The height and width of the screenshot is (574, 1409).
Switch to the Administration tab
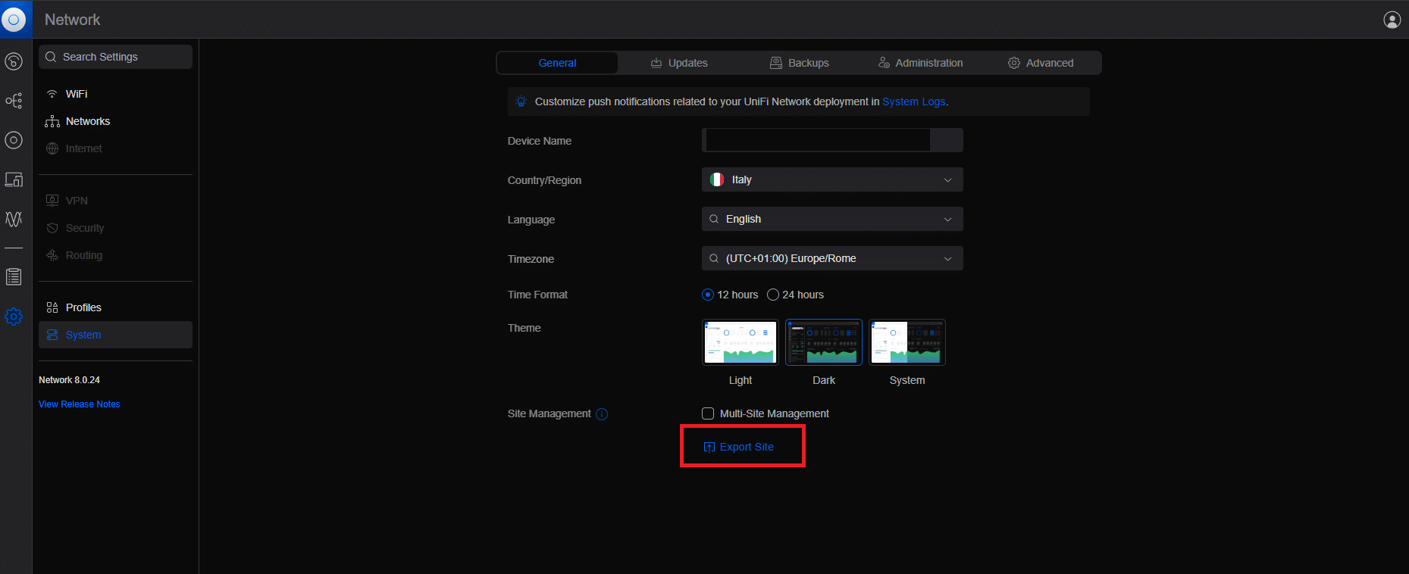click(920, 63)
